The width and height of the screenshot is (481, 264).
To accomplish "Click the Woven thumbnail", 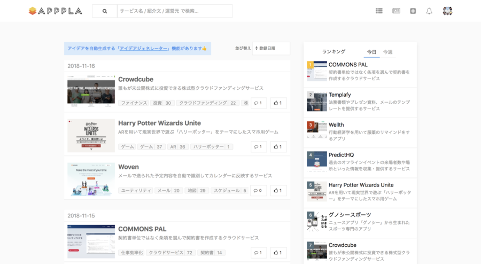I will tap(91, 180).
